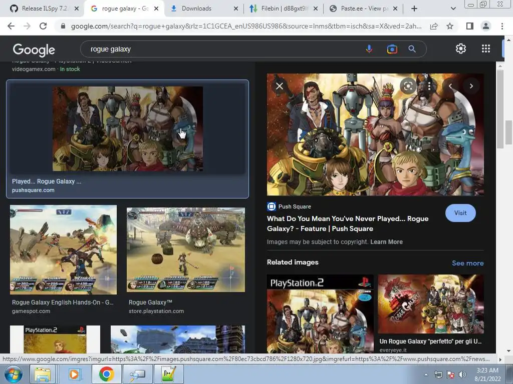The height and width of the screenshot is (384, 513).
Task: Go forward in browser history
Action: (27, 26)
